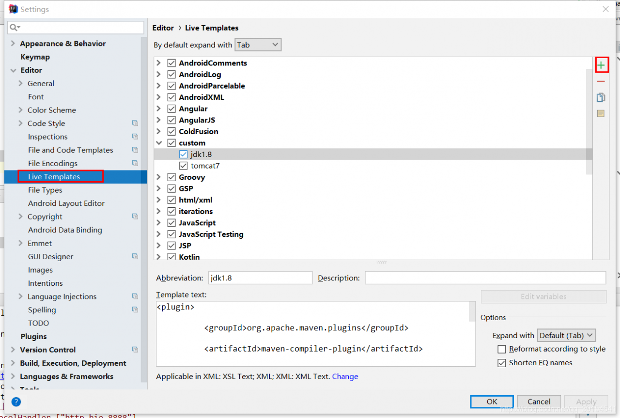620x418 pixels.
Task: Select Live Templates in settings tree
Action: pos(54,177)
